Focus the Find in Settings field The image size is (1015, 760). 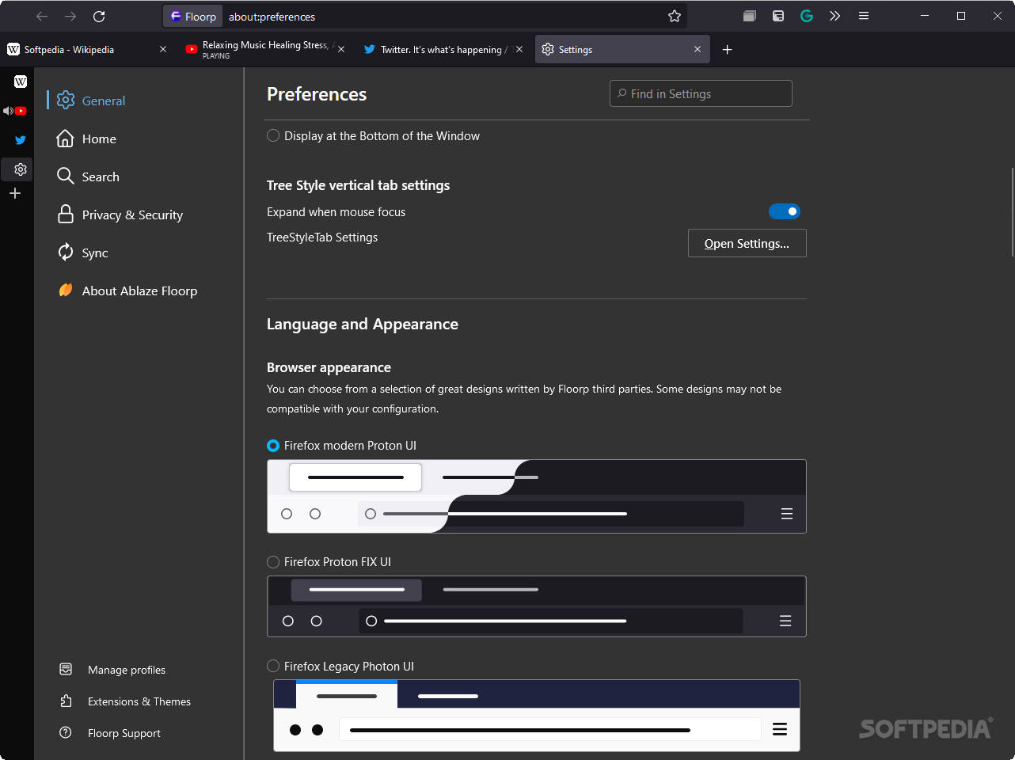coord(701,93)
